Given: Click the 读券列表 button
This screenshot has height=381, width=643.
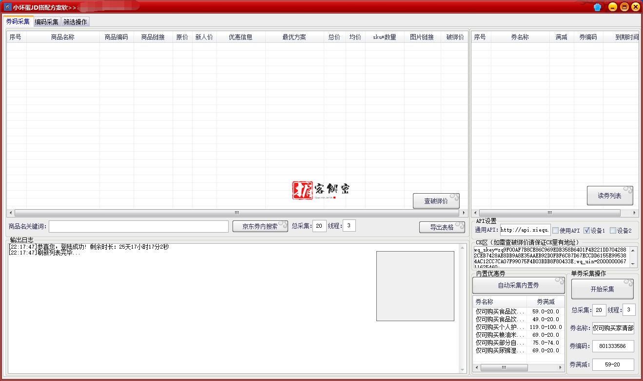Looking at the screenshot, I should pos(610,196).
